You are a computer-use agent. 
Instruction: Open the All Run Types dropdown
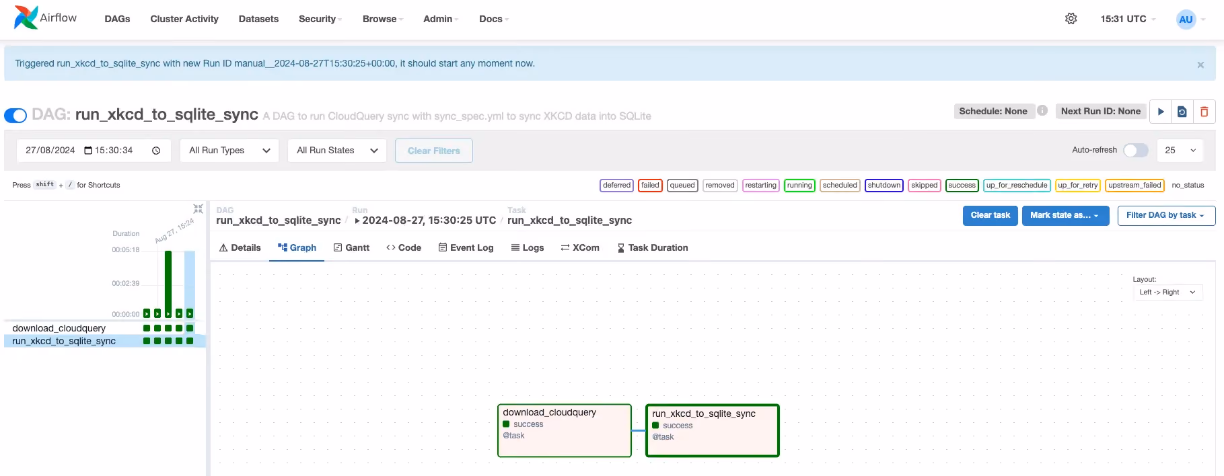tap(229, 151)
